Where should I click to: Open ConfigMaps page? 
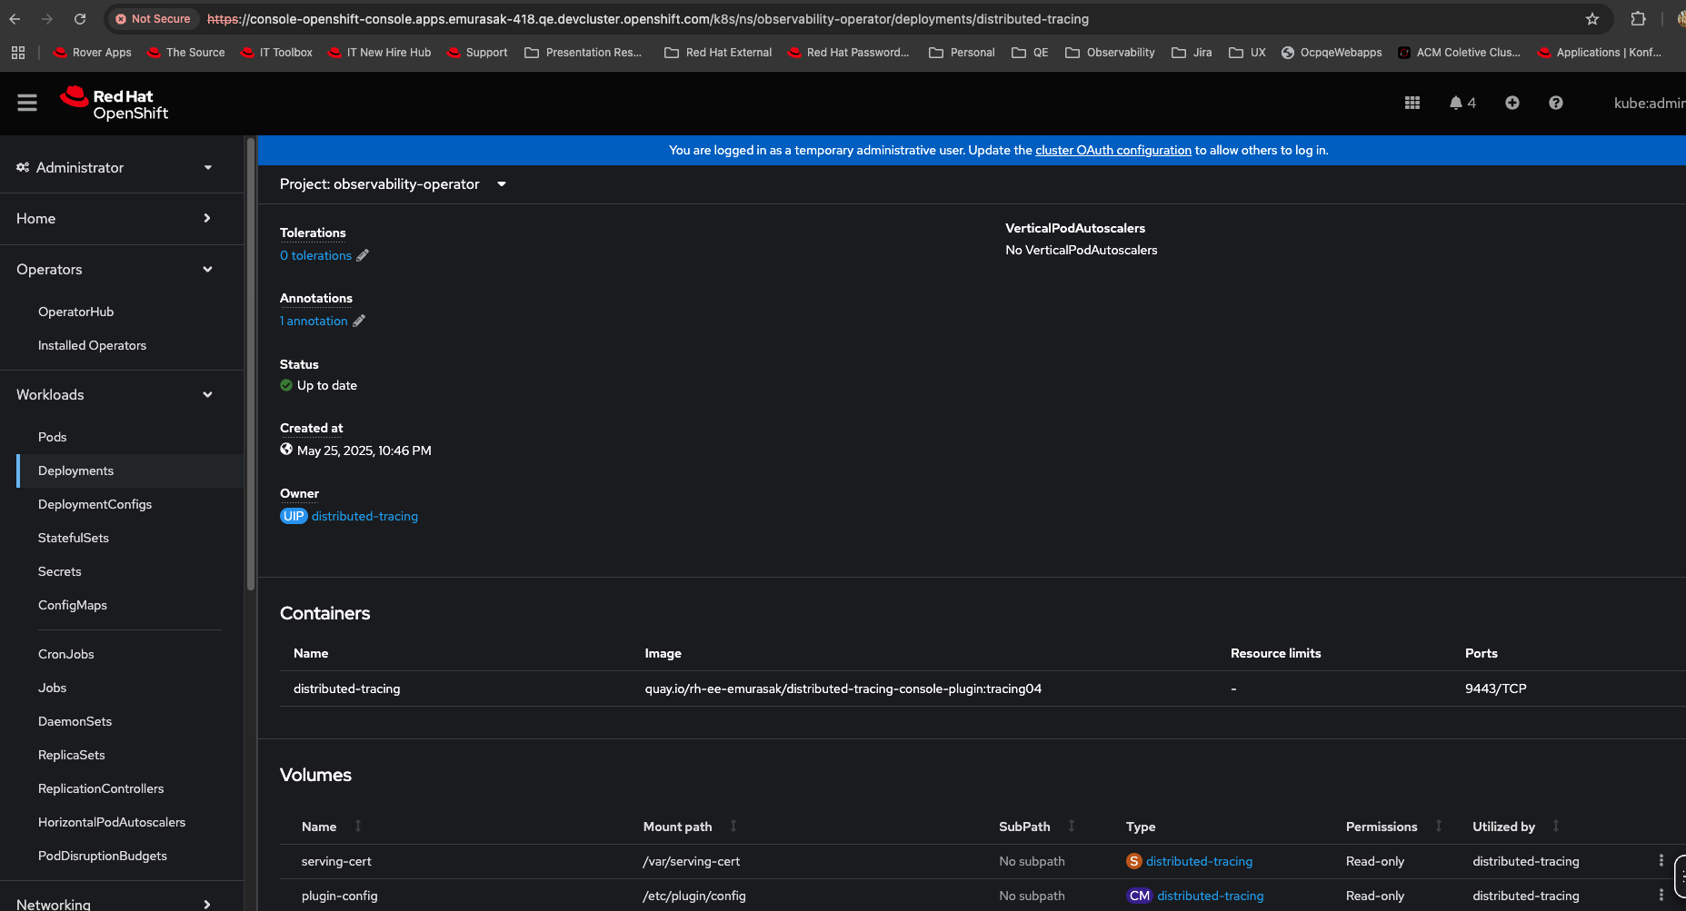click(73, 606)
